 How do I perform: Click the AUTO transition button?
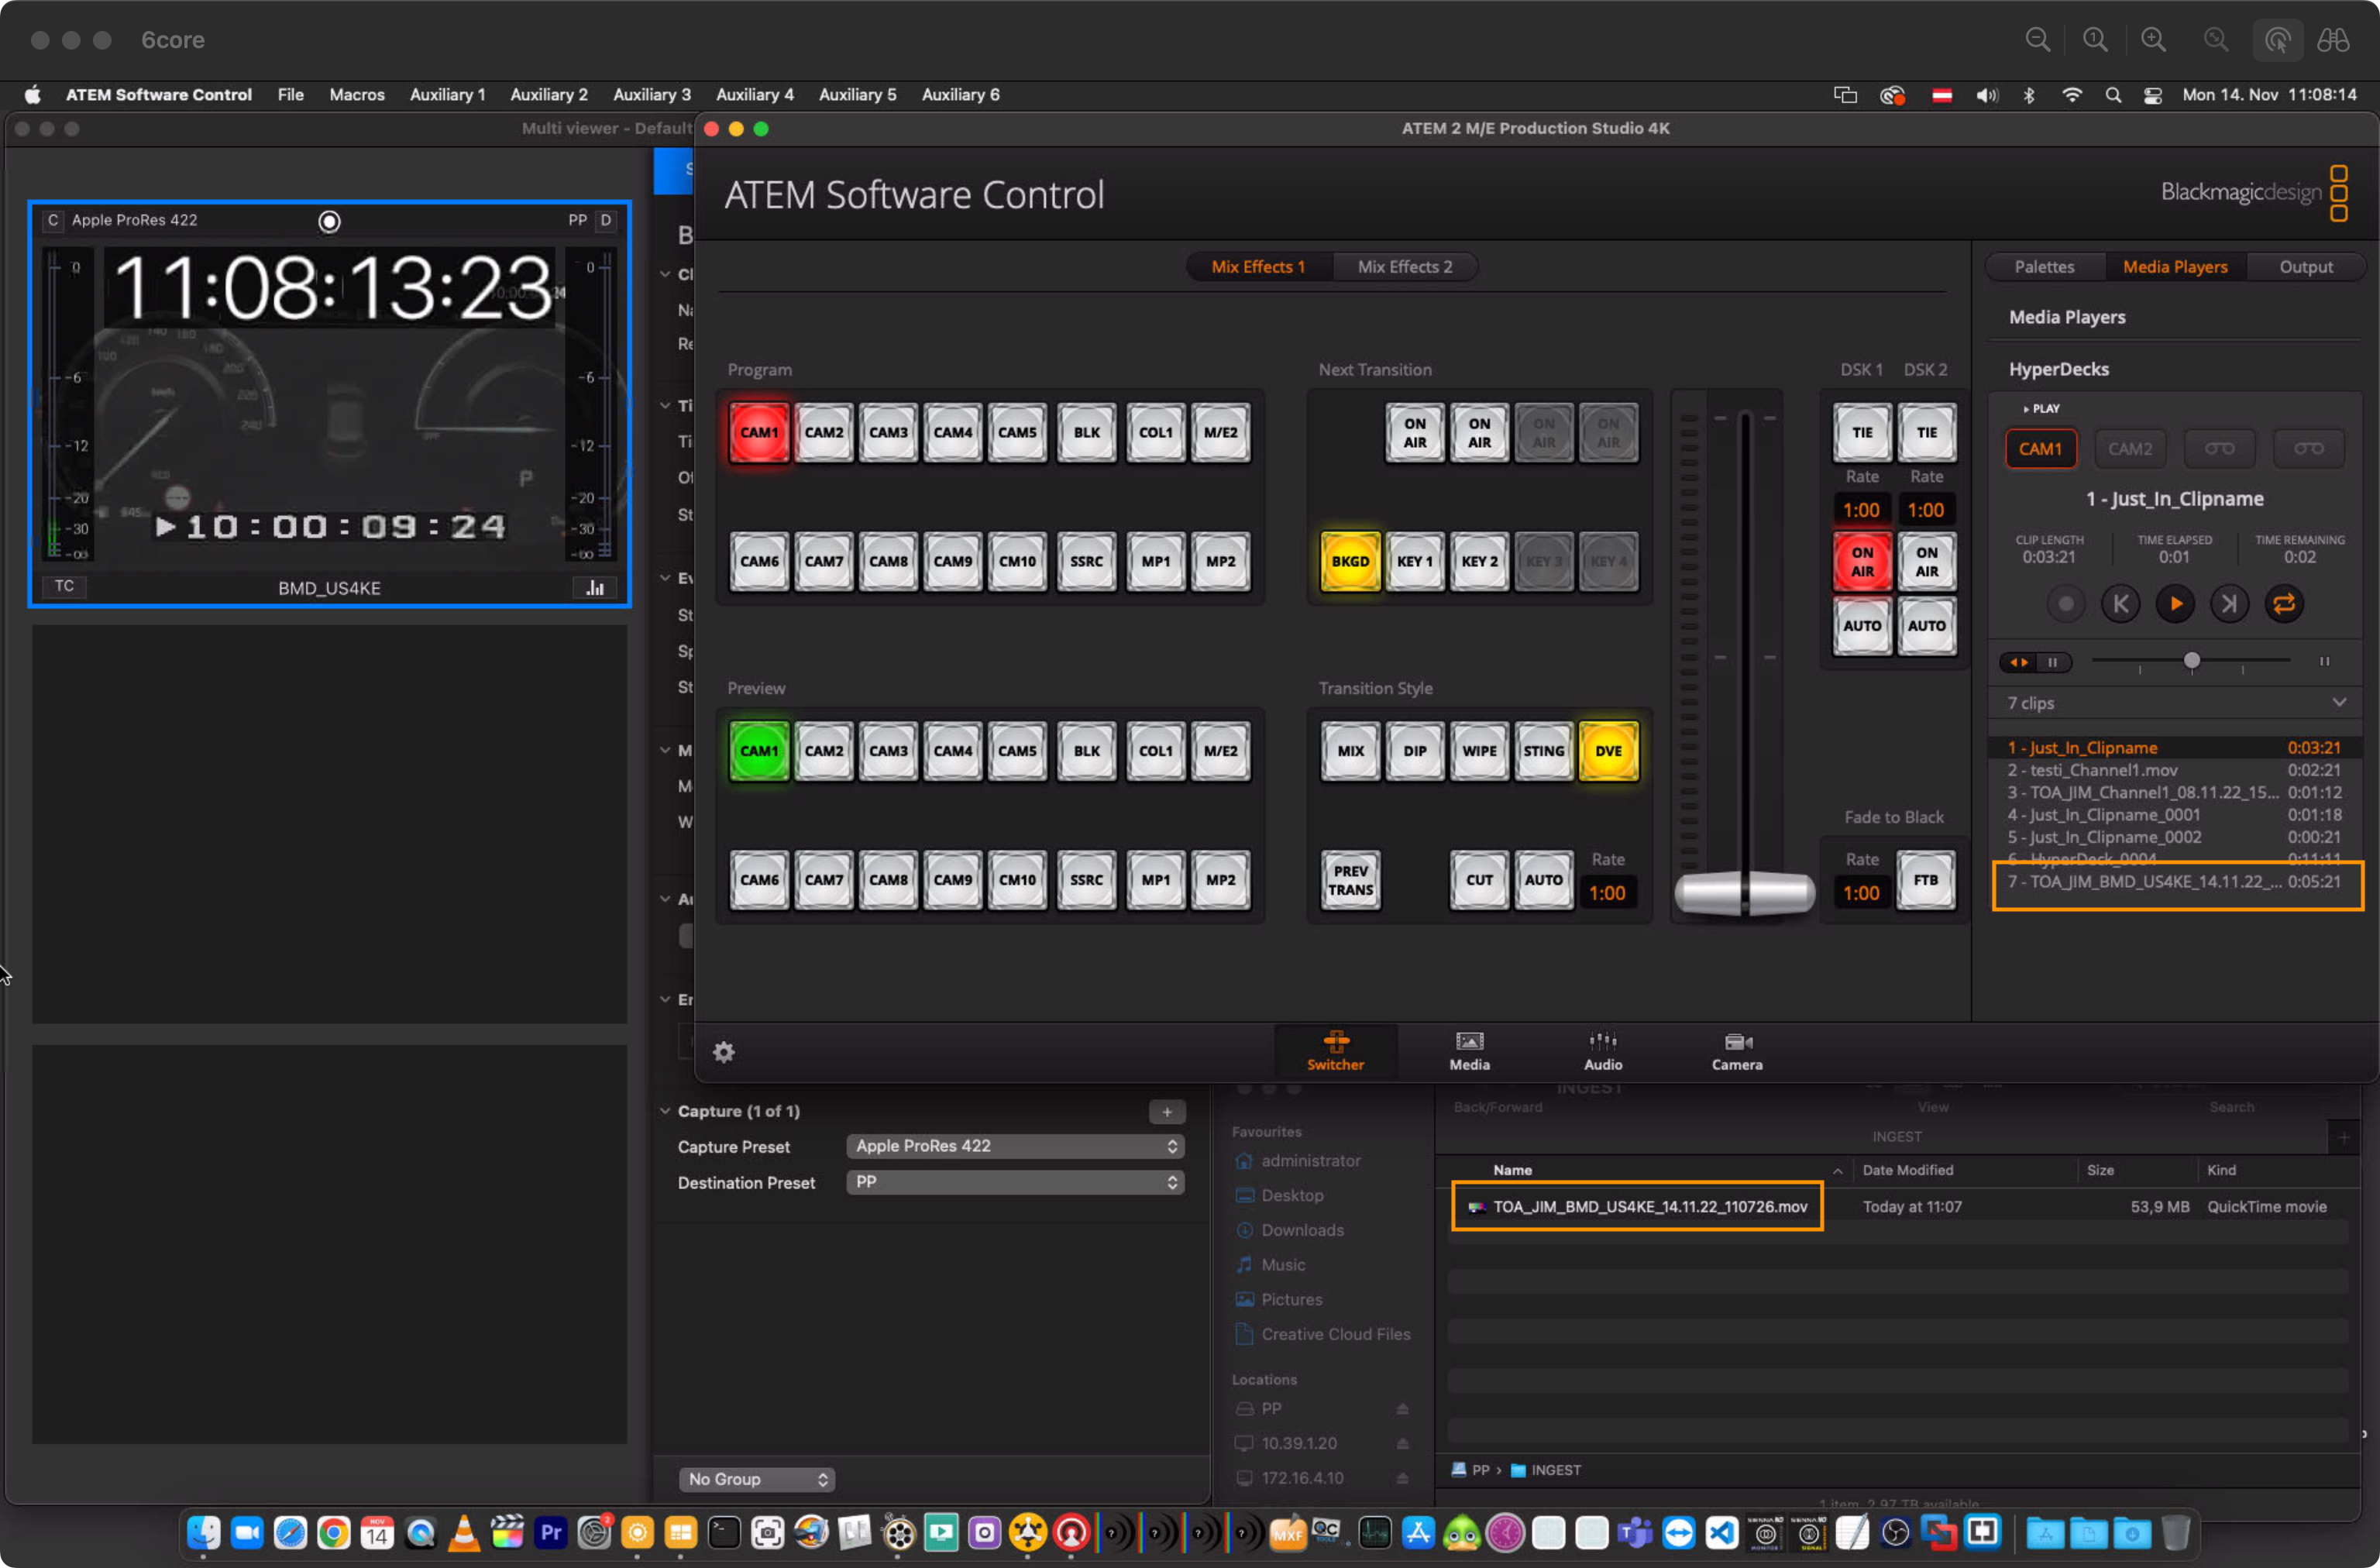click(x=1543, y=880)
